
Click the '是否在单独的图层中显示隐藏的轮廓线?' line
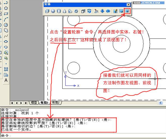[56, 120]
